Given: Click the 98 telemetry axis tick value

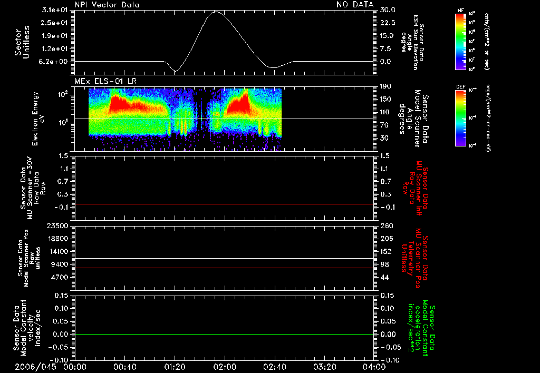Looking at the screenshot, I should coord(385,264).
